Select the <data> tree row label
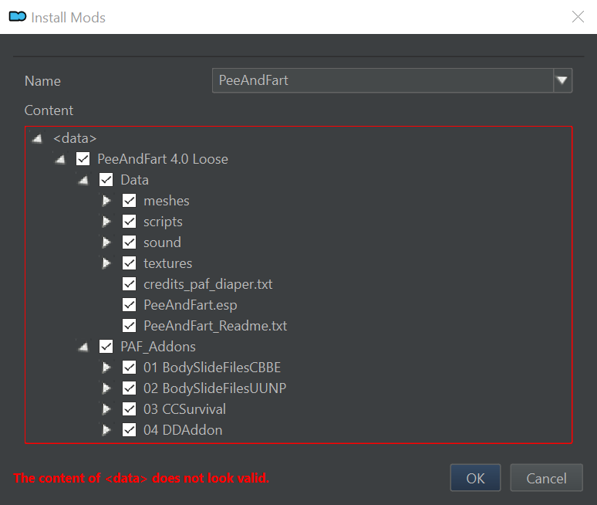The image size is (597, 505). (75, 138)
